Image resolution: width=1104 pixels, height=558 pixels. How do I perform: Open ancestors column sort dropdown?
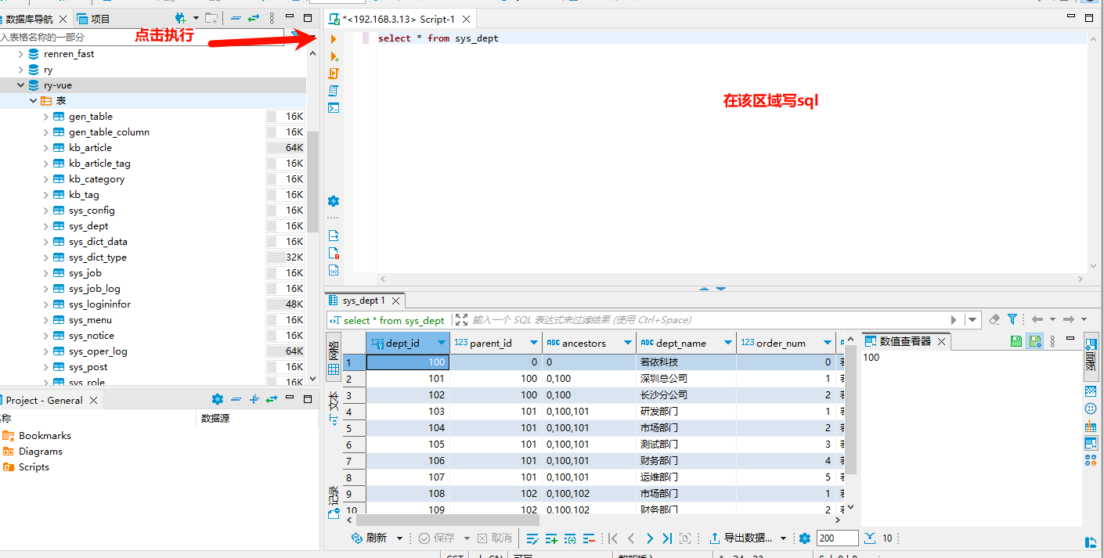tap(627, 343)
